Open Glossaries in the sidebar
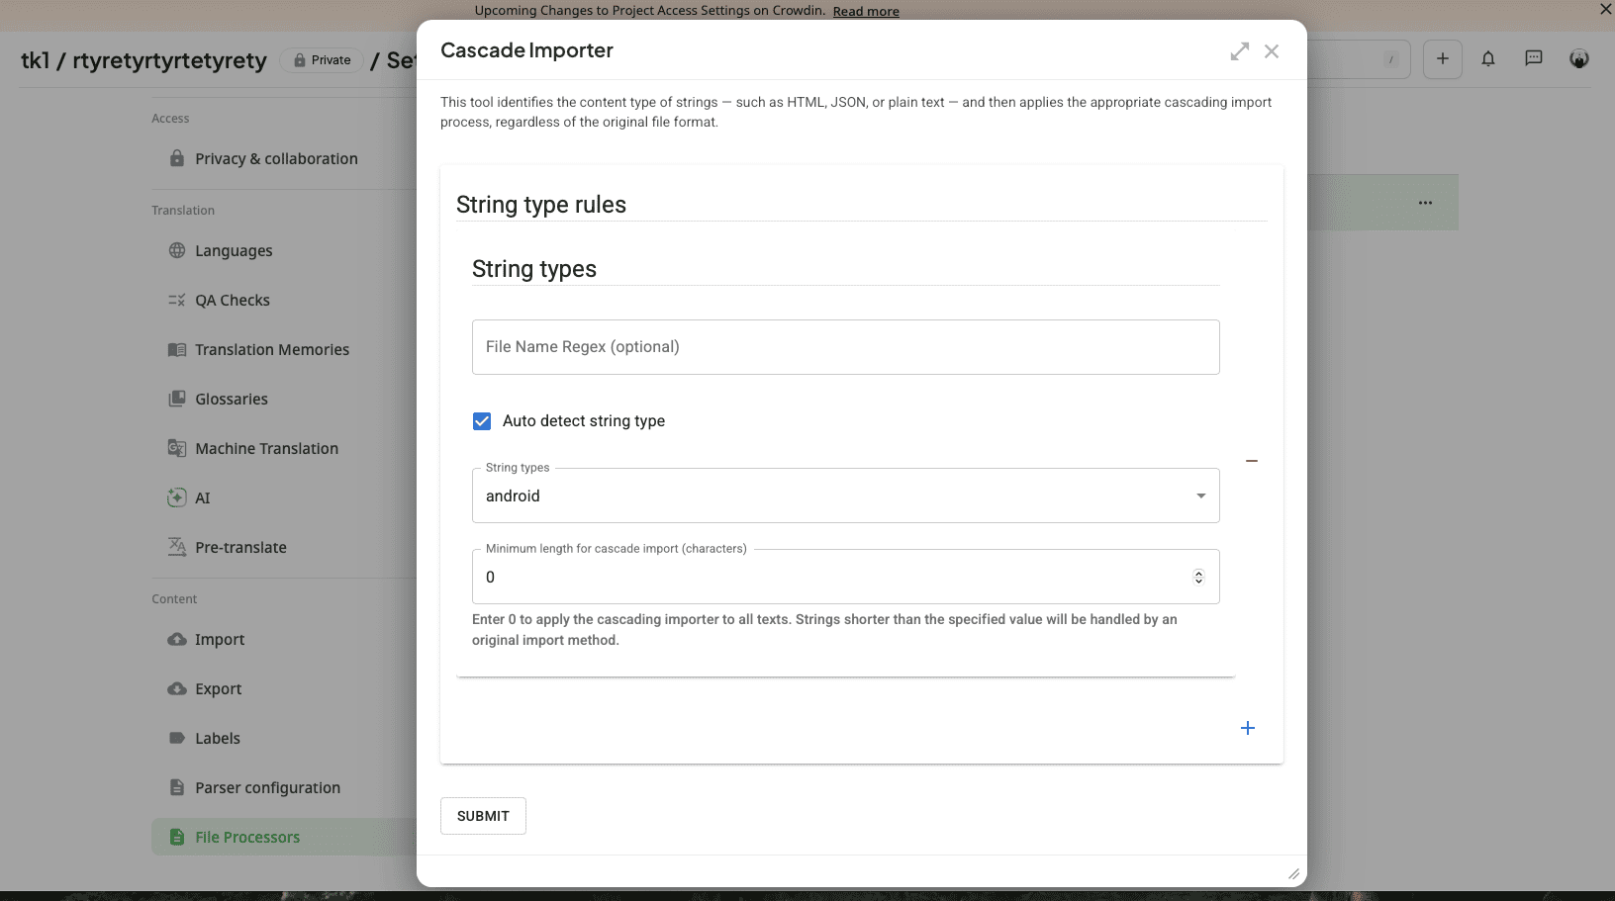Screen dimensions: 1615x901 point(232,399)
